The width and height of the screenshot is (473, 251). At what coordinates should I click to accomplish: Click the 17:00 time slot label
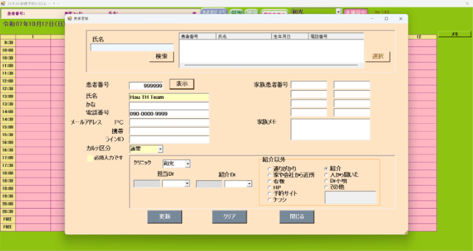[x=8, y=157]
